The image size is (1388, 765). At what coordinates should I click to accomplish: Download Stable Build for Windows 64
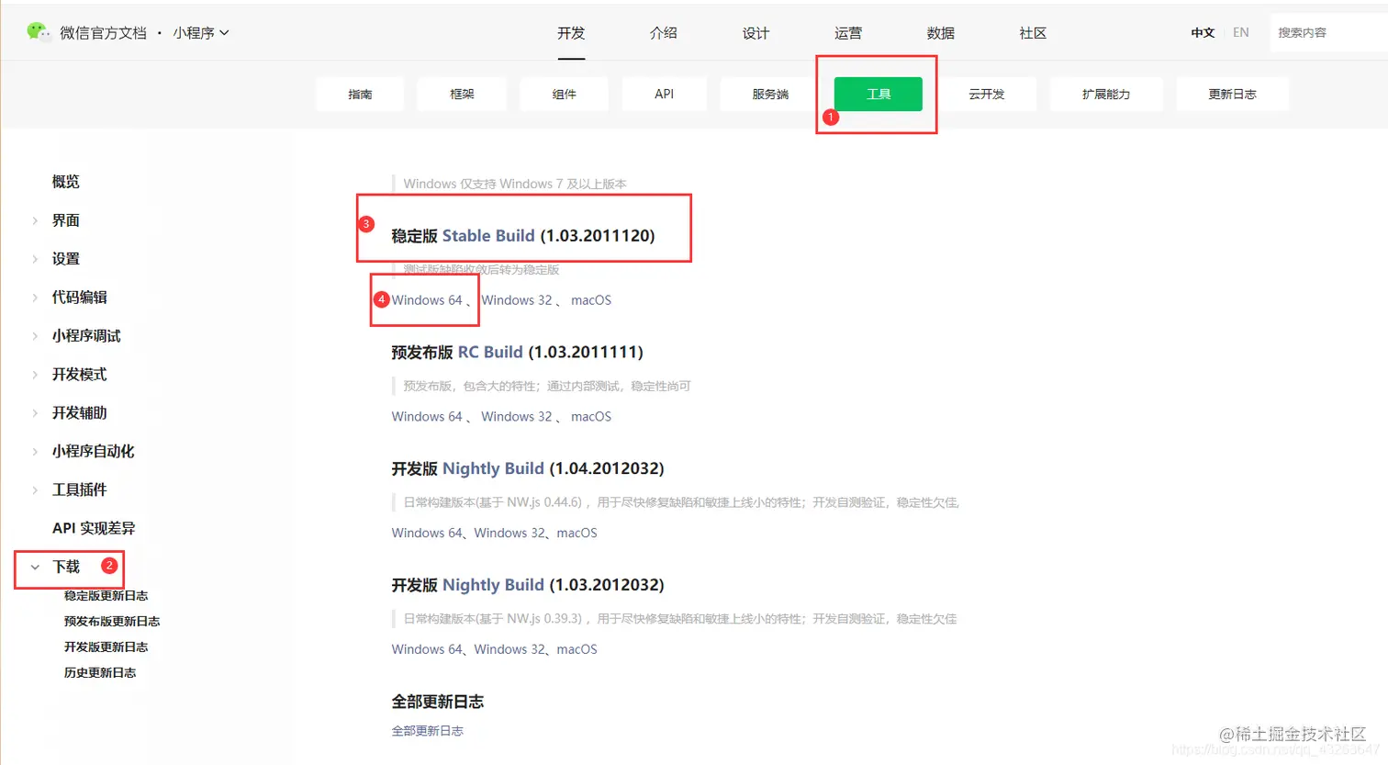[427, 300]
